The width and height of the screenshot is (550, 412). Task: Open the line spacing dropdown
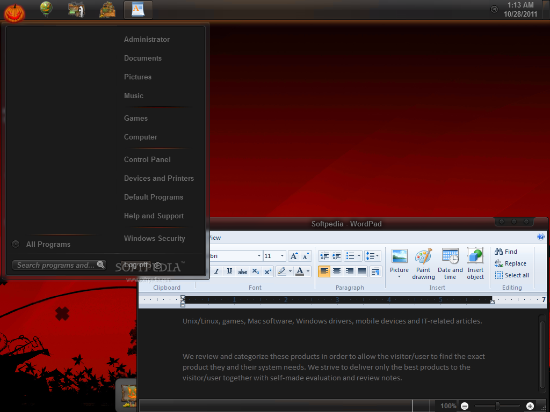point(373,256)
